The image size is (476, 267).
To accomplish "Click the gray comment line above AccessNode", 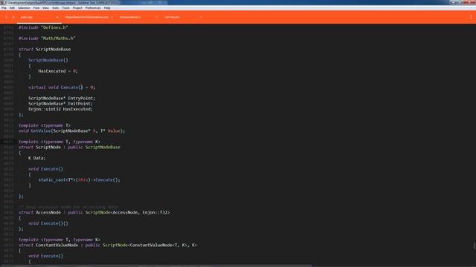I will tap(68, 207).
